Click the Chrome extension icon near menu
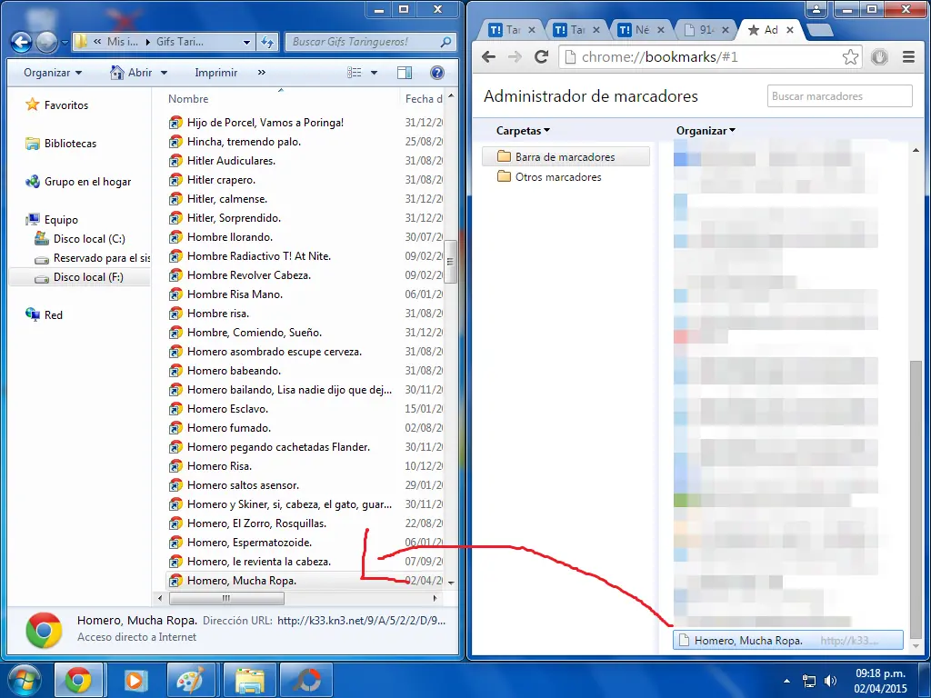Screen dimensions: 931x698 [879, 57]
